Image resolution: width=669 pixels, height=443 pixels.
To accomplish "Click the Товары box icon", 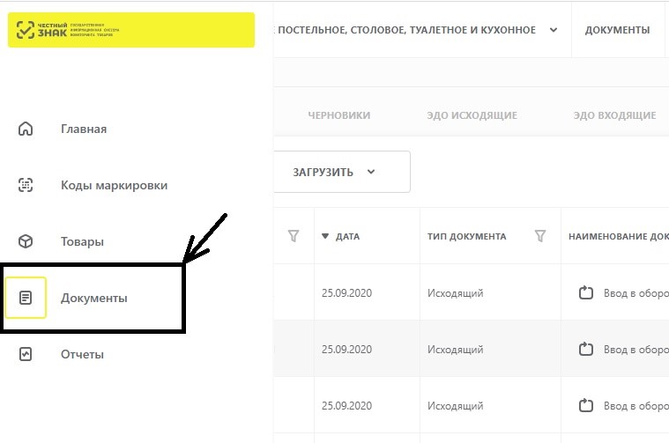I will pos(26,241).
